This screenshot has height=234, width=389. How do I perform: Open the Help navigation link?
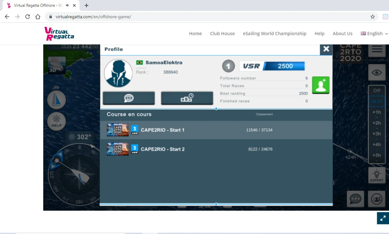coord(319,34)
